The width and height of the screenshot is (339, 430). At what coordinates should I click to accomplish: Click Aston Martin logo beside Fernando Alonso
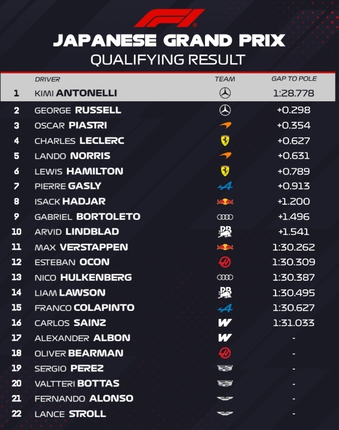pos(225,399)
